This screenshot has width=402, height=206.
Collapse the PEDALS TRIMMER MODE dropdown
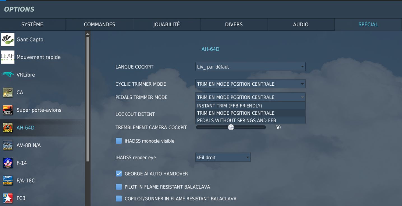coord(250,97)
